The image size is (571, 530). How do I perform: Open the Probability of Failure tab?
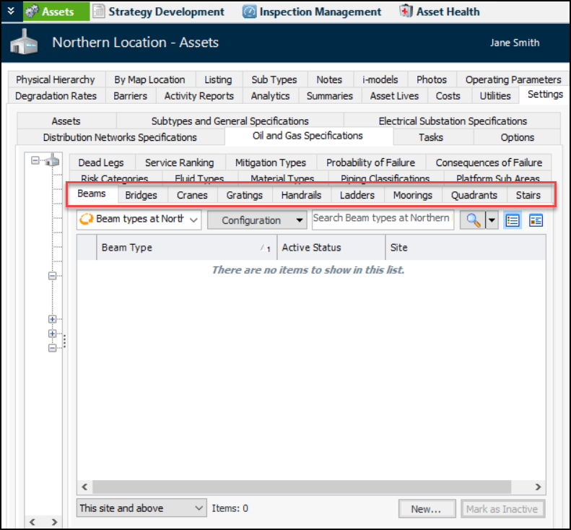tap(370, 162)
